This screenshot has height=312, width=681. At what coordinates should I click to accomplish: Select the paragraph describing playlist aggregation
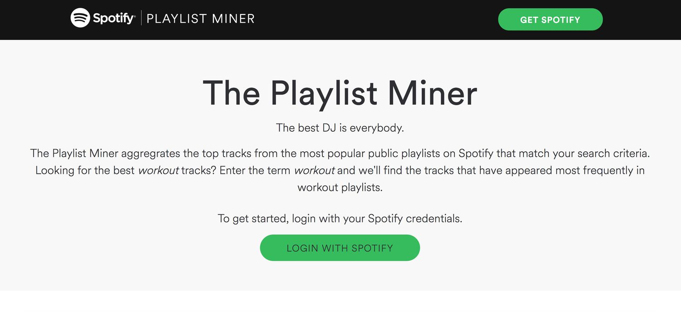pos(340,170)
